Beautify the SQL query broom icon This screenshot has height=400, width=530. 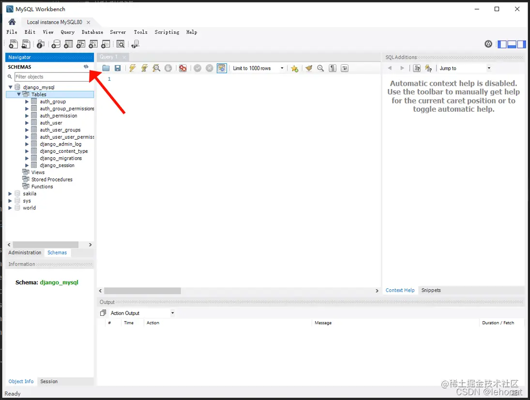pyautogui.click(x=309, y=68)
